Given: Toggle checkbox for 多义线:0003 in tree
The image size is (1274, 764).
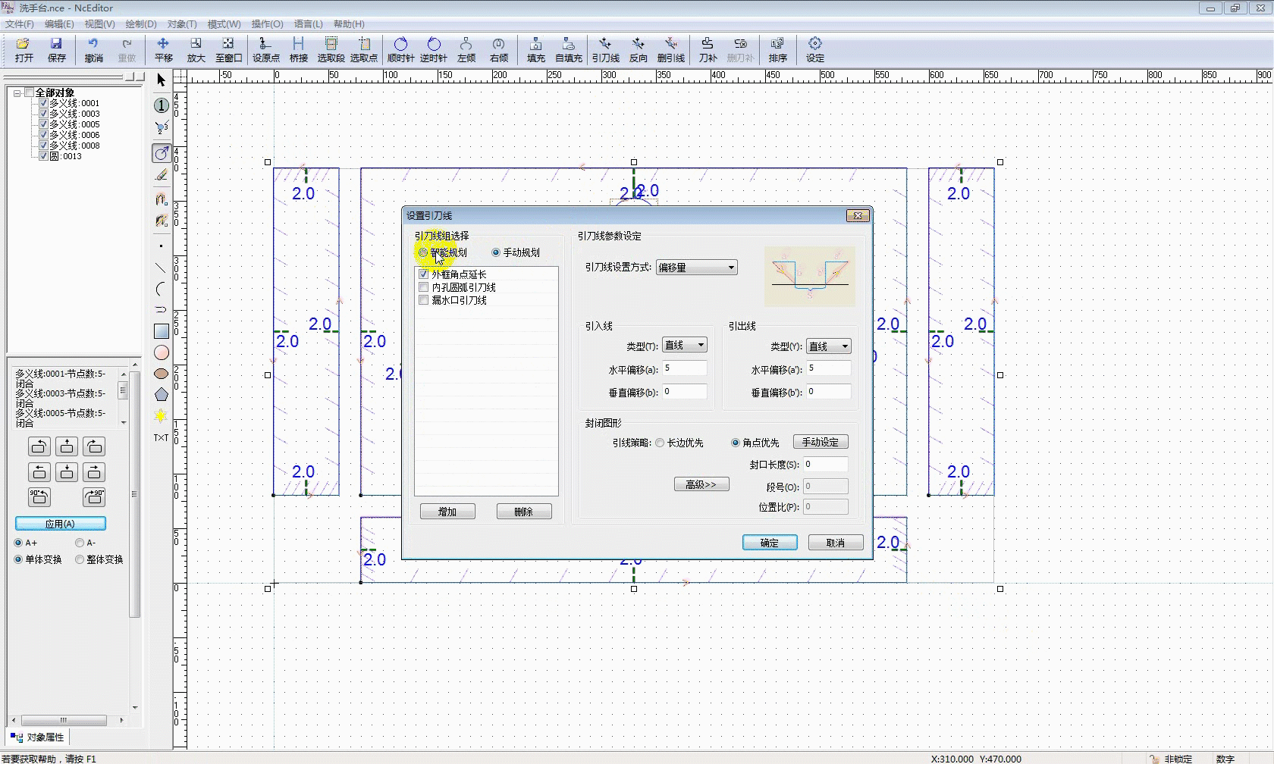Looking at the screenshot, I should [x=43, y=114].
